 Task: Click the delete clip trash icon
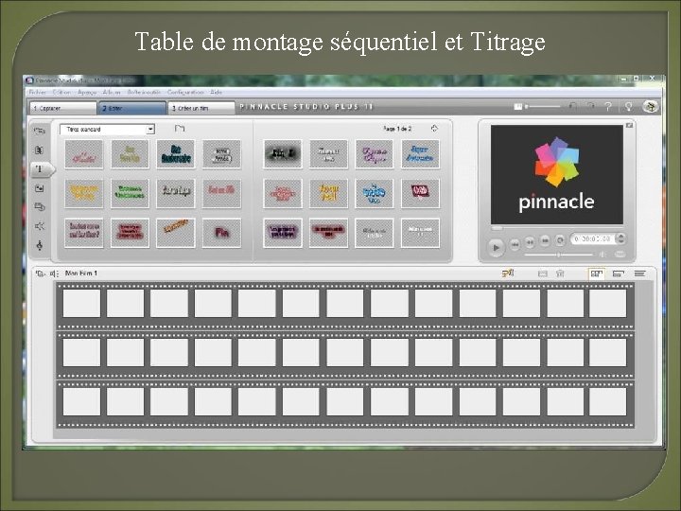tap(560, 273)
